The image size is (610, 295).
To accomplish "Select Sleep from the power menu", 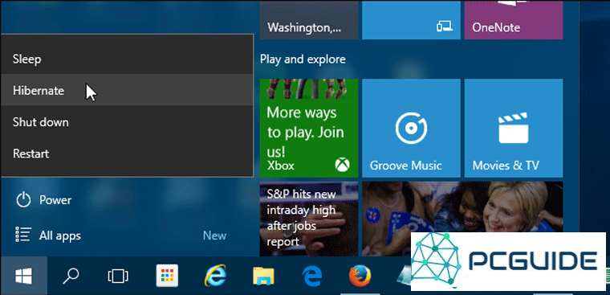I will (127, 59).
